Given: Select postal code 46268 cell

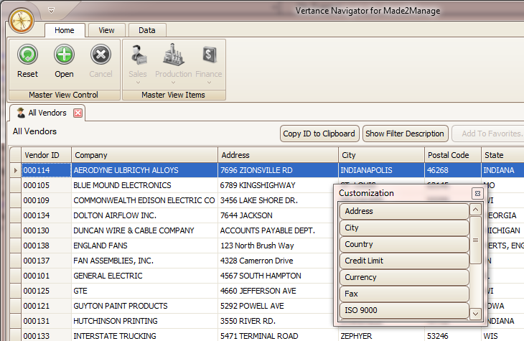Looking at the screenshot, I should [x=453, y=170].
